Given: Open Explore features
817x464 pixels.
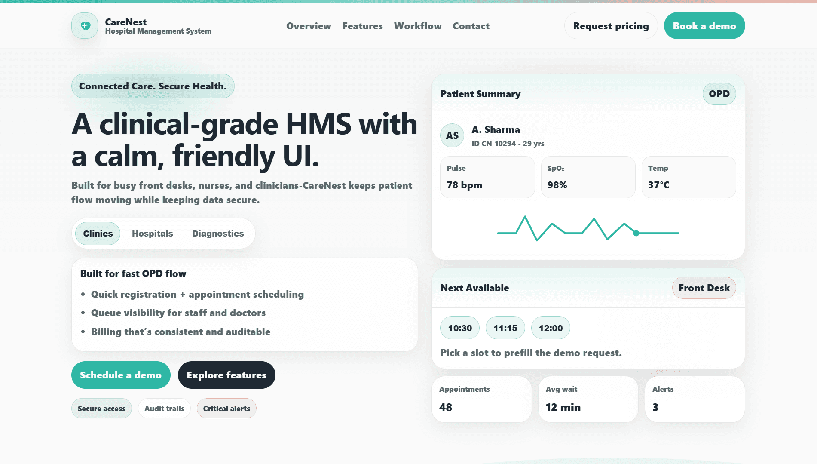Looking at the screenshot, I should pos(226,375).
